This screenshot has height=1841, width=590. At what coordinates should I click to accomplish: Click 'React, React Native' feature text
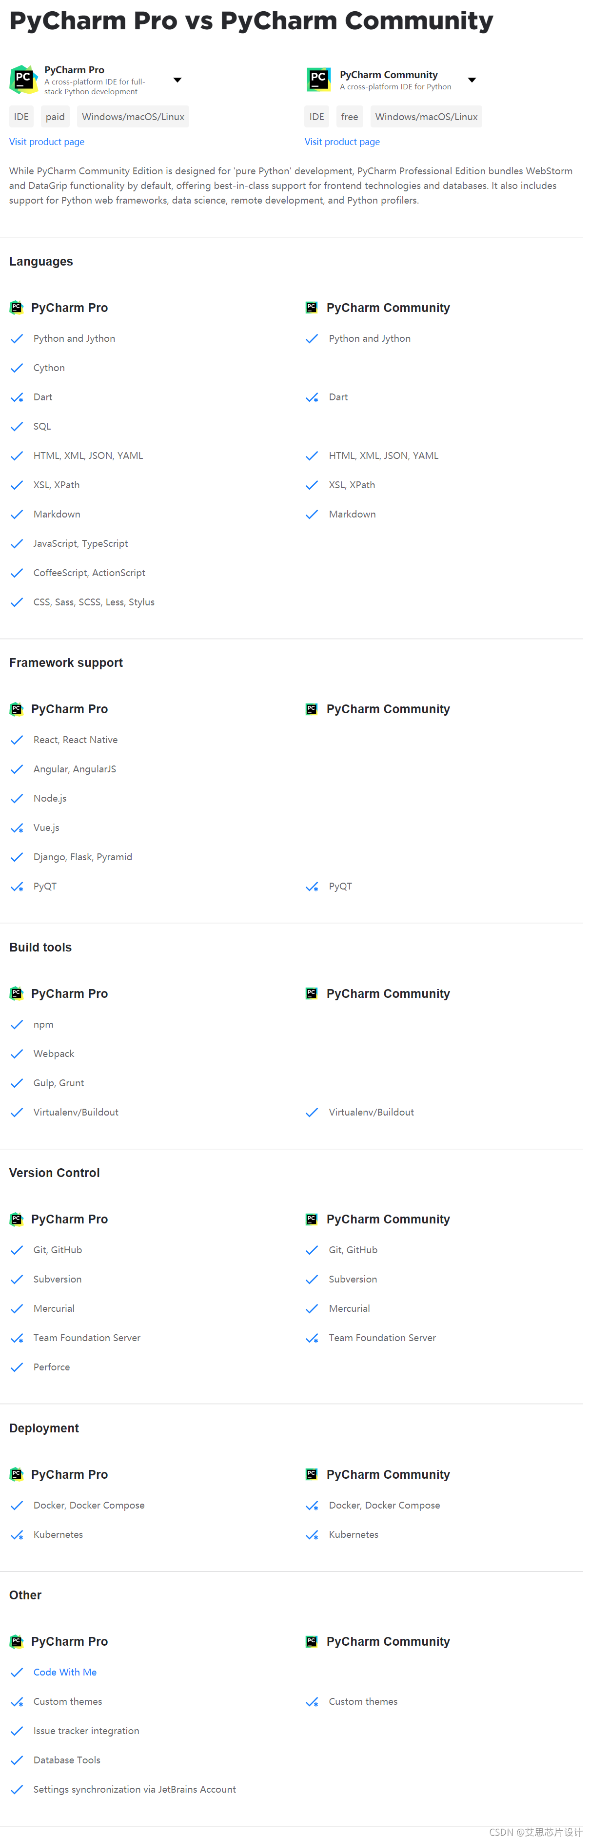pyautogui.click(x=76, y=741)
